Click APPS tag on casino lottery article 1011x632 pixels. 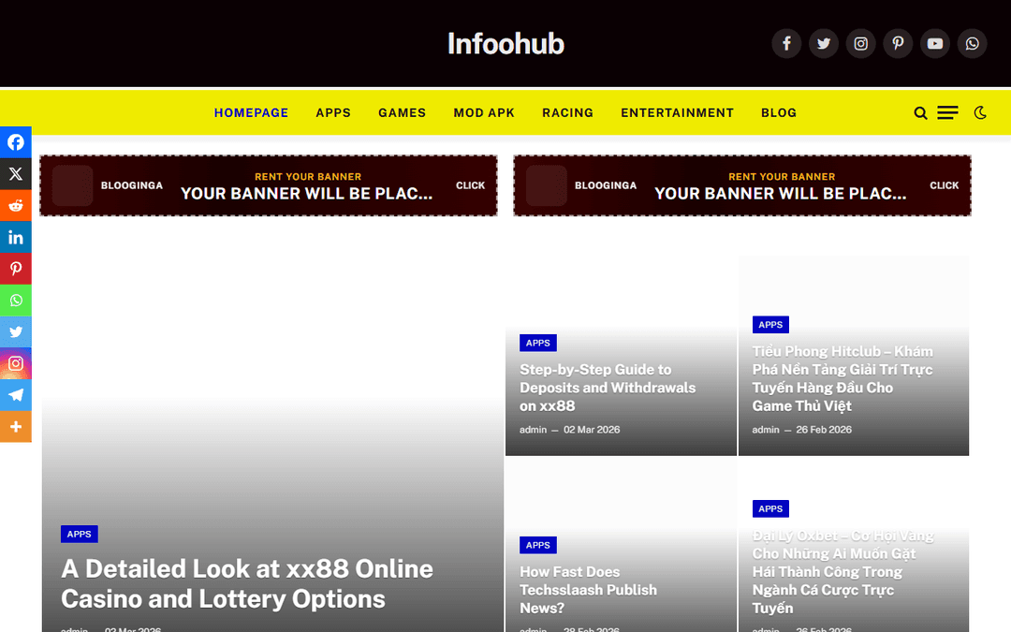[80, 534]
